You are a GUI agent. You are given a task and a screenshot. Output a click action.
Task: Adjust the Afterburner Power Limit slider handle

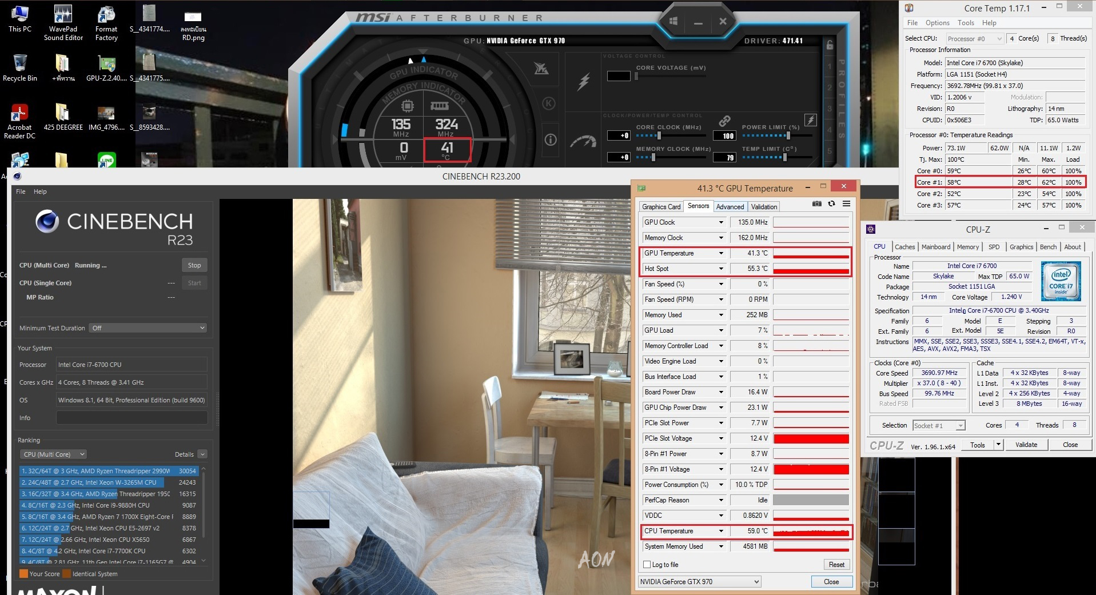click(788, 136)
